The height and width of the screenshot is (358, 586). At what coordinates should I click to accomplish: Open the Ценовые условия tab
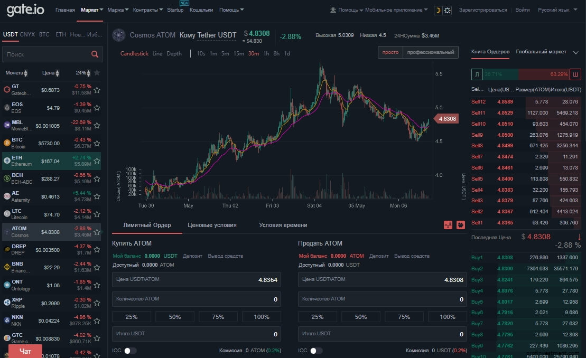[x=212, y=225]
